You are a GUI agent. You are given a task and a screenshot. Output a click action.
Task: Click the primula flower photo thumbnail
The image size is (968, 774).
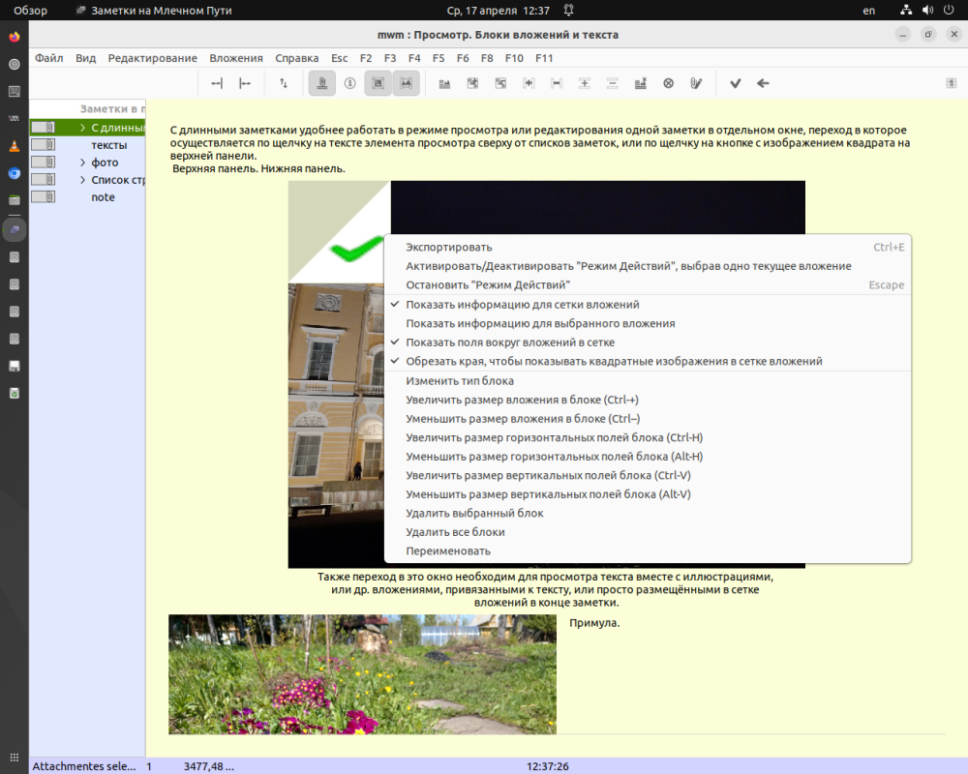[362, 674]
